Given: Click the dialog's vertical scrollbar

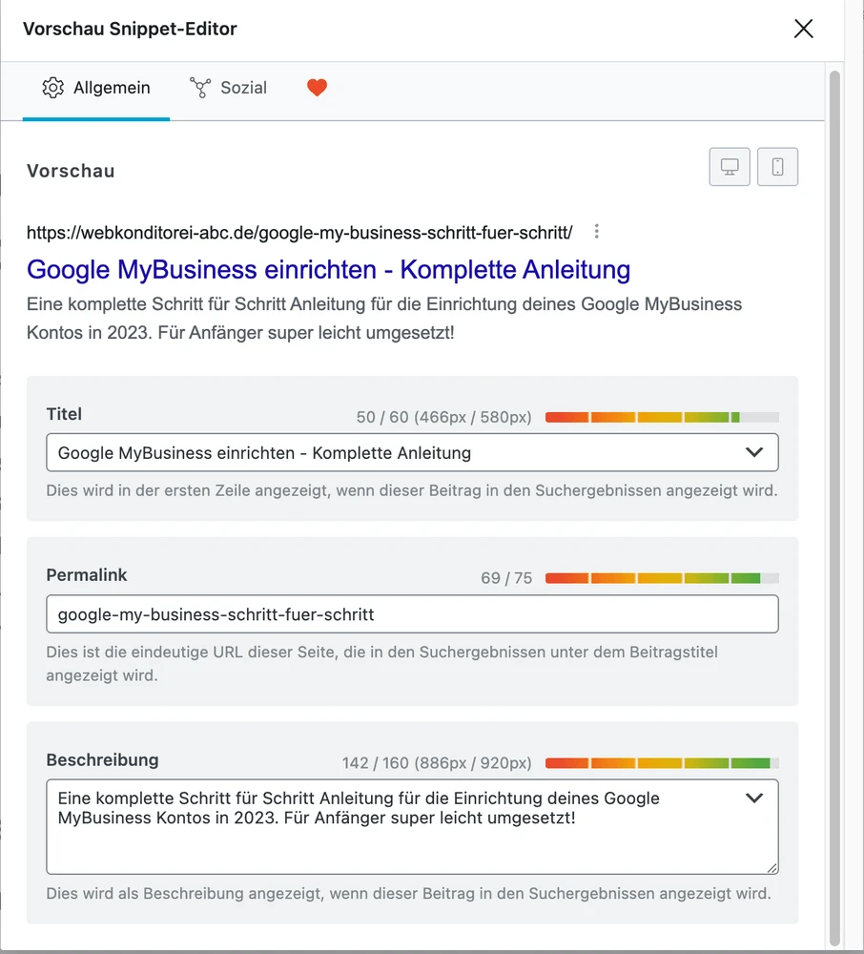Looking at the screenshot, I should coord(834,508).
